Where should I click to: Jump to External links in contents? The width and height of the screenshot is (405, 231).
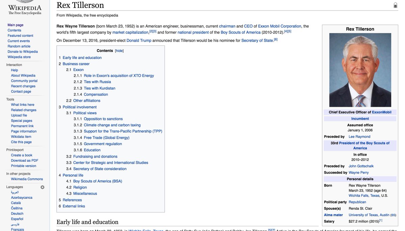tap(74, 206)
